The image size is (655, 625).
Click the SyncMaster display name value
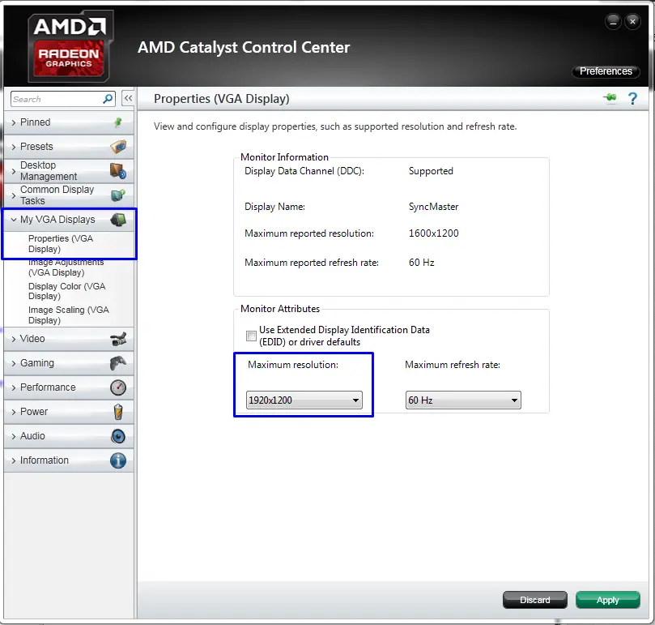pos(433,207)
